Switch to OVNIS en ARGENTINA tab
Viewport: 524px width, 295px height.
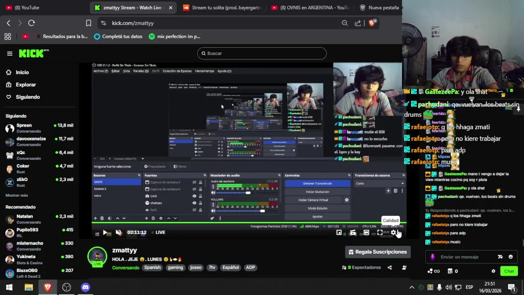tap(309, 7)
